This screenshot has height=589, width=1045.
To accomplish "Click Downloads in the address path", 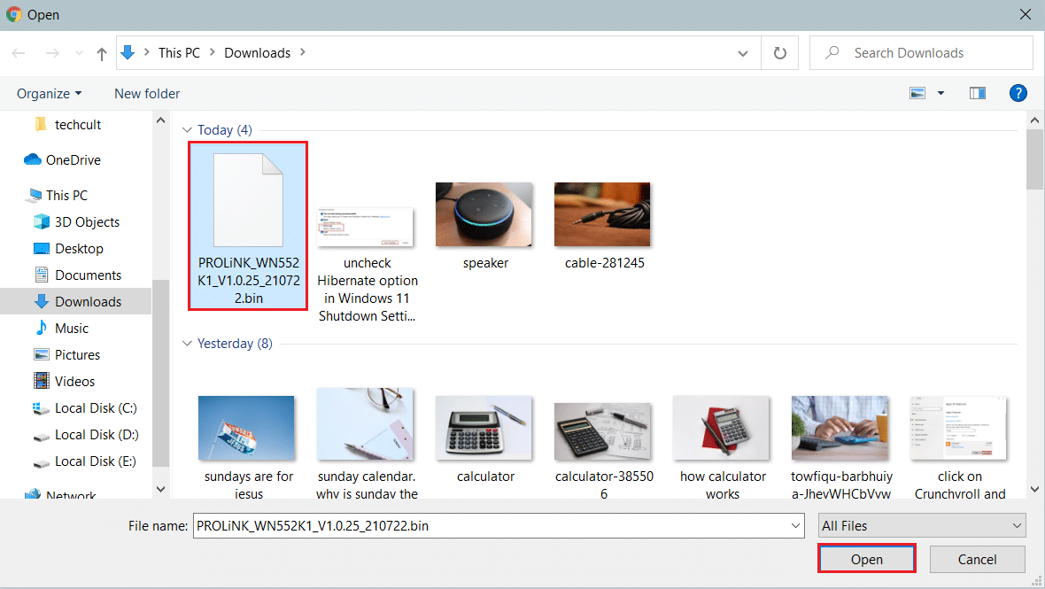I will point(257,52).
